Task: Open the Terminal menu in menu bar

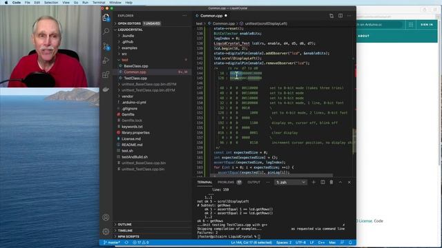Action: pyautogui.click(x=99, y=3)
